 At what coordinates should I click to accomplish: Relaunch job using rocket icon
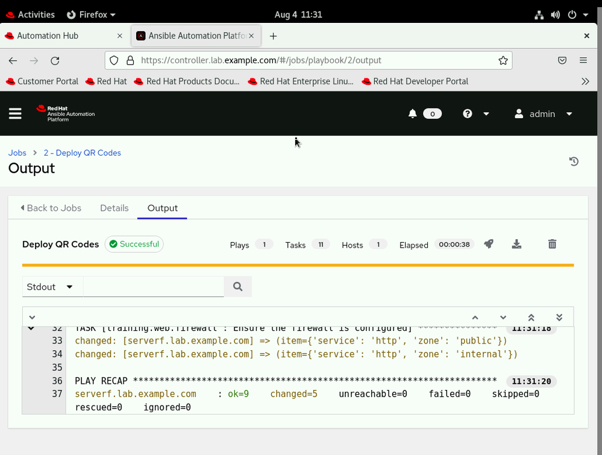coord(489,244)
